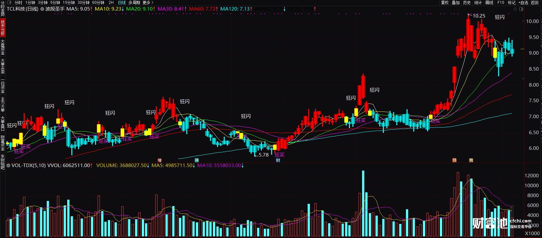Click the 10.00 price axis label

coord(532,21)
